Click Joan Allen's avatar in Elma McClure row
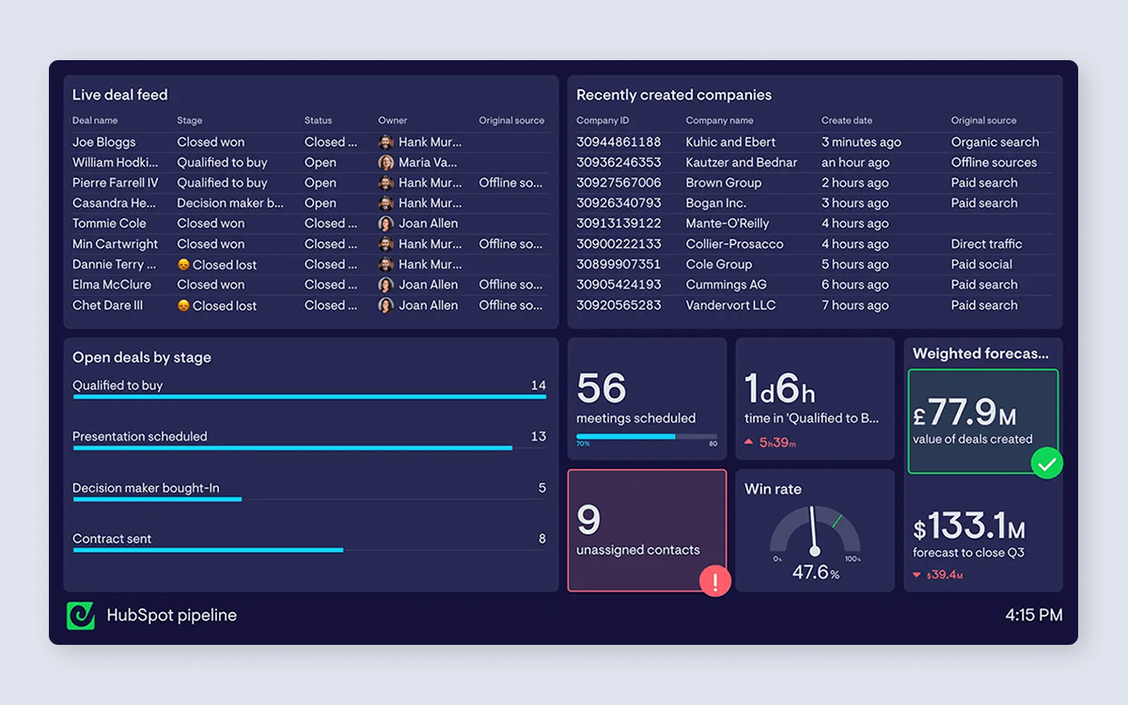The width and height of the screenshot is (1128, 705). click(x=385, y=285)
